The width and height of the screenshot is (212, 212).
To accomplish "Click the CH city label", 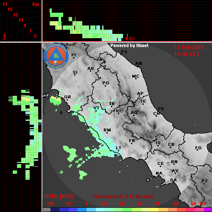I will pos(156,114).
